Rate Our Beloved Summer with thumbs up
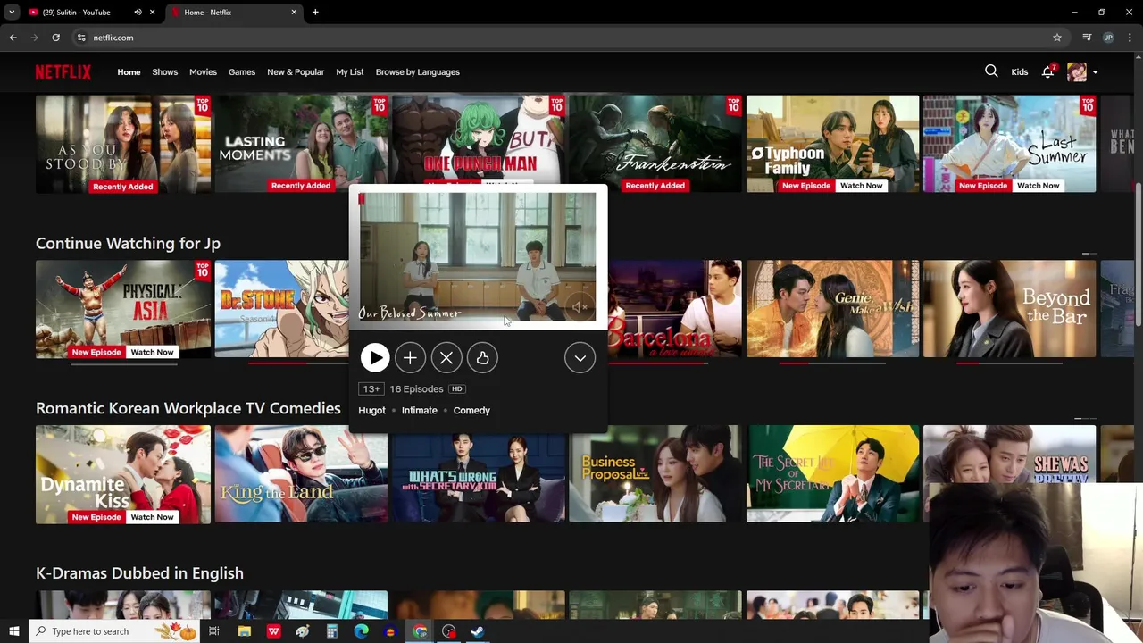Image resolution: width=1143 pixels, height=643 pixels. (x=482, y=358)
